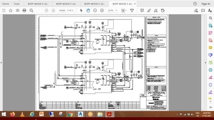Click the stamp tool icon
The width and height of the screenshot is (214, 120).
[x=163, y=10]
